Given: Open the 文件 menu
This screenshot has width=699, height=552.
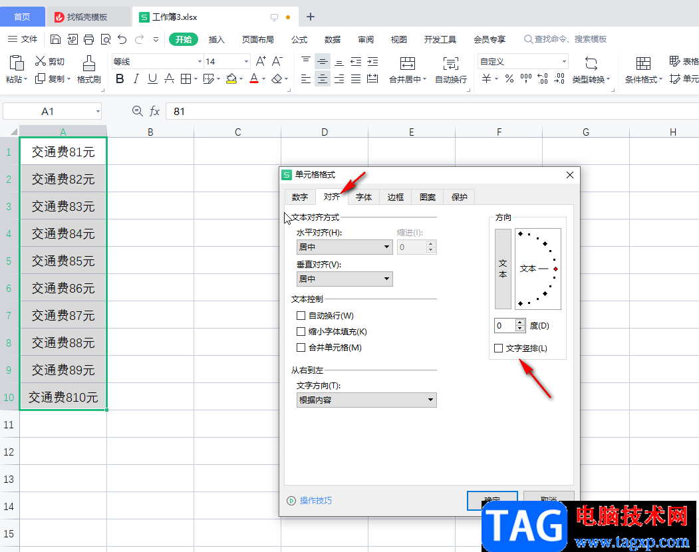Looking at the screenshot, I should point(23,39).
